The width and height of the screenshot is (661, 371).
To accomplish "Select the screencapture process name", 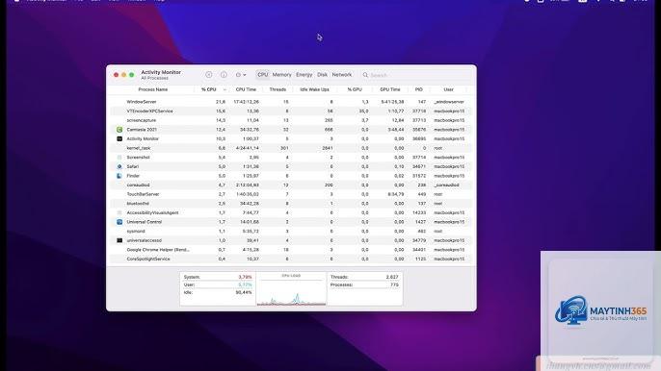I will [x=142, y=120].
